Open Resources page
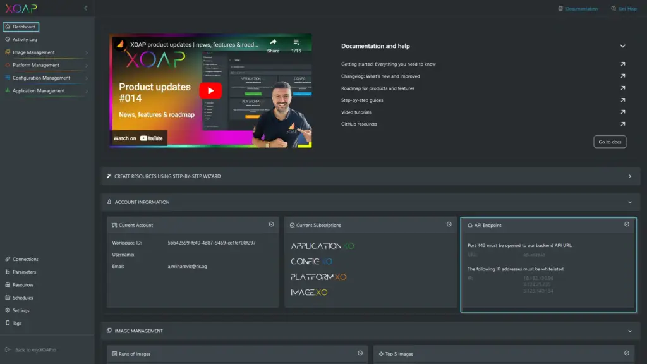This screenshot has height=364, width=647. (x=23, y=285)
